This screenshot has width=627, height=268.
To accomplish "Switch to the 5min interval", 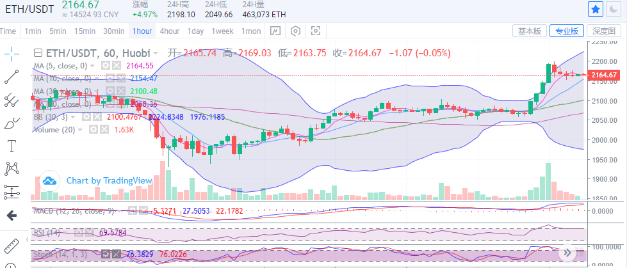I will 58,31.
